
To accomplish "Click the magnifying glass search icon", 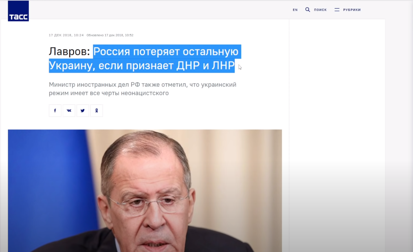I will tap(307, 10).
